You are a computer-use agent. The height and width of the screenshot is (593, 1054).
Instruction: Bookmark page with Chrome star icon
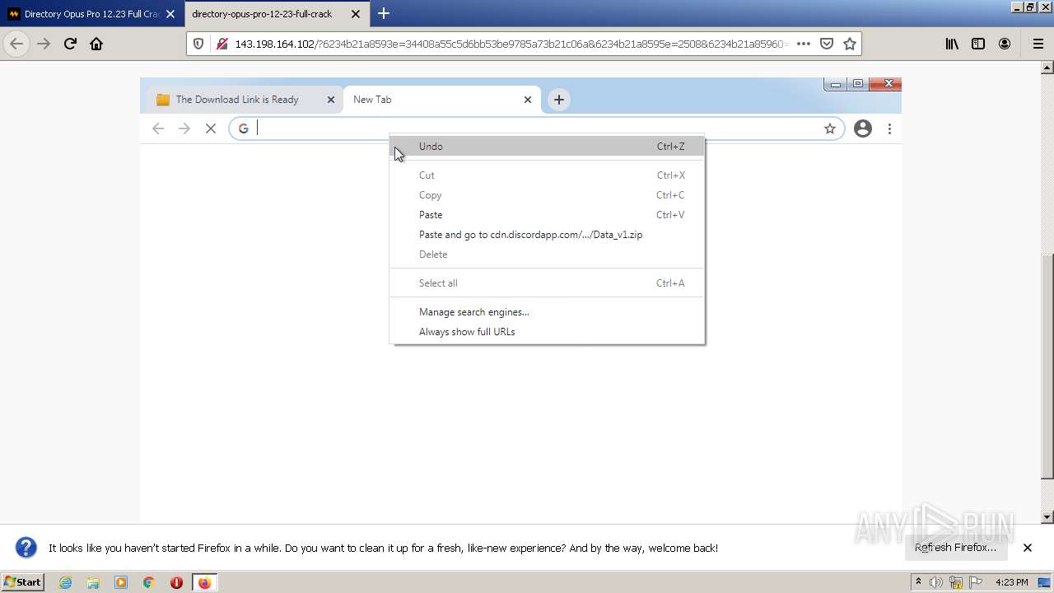pyautogui.click(x=830, y=128)
